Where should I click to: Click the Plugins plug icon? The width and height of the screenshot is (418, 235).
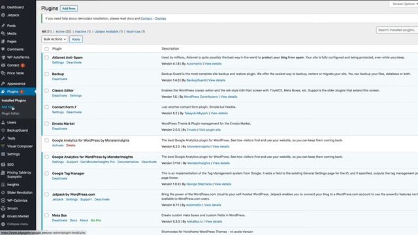pos(3,91)
